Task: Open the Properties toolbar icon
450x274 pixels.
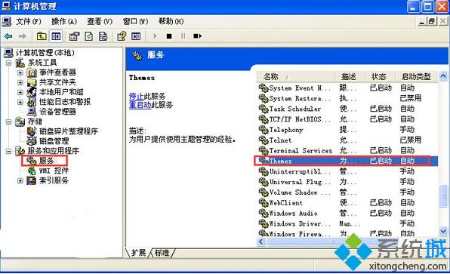Action: coord(74,36)
